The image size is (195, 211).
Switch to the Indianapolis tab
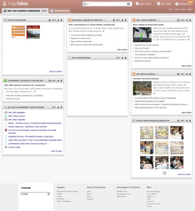[x=60, y=11]
